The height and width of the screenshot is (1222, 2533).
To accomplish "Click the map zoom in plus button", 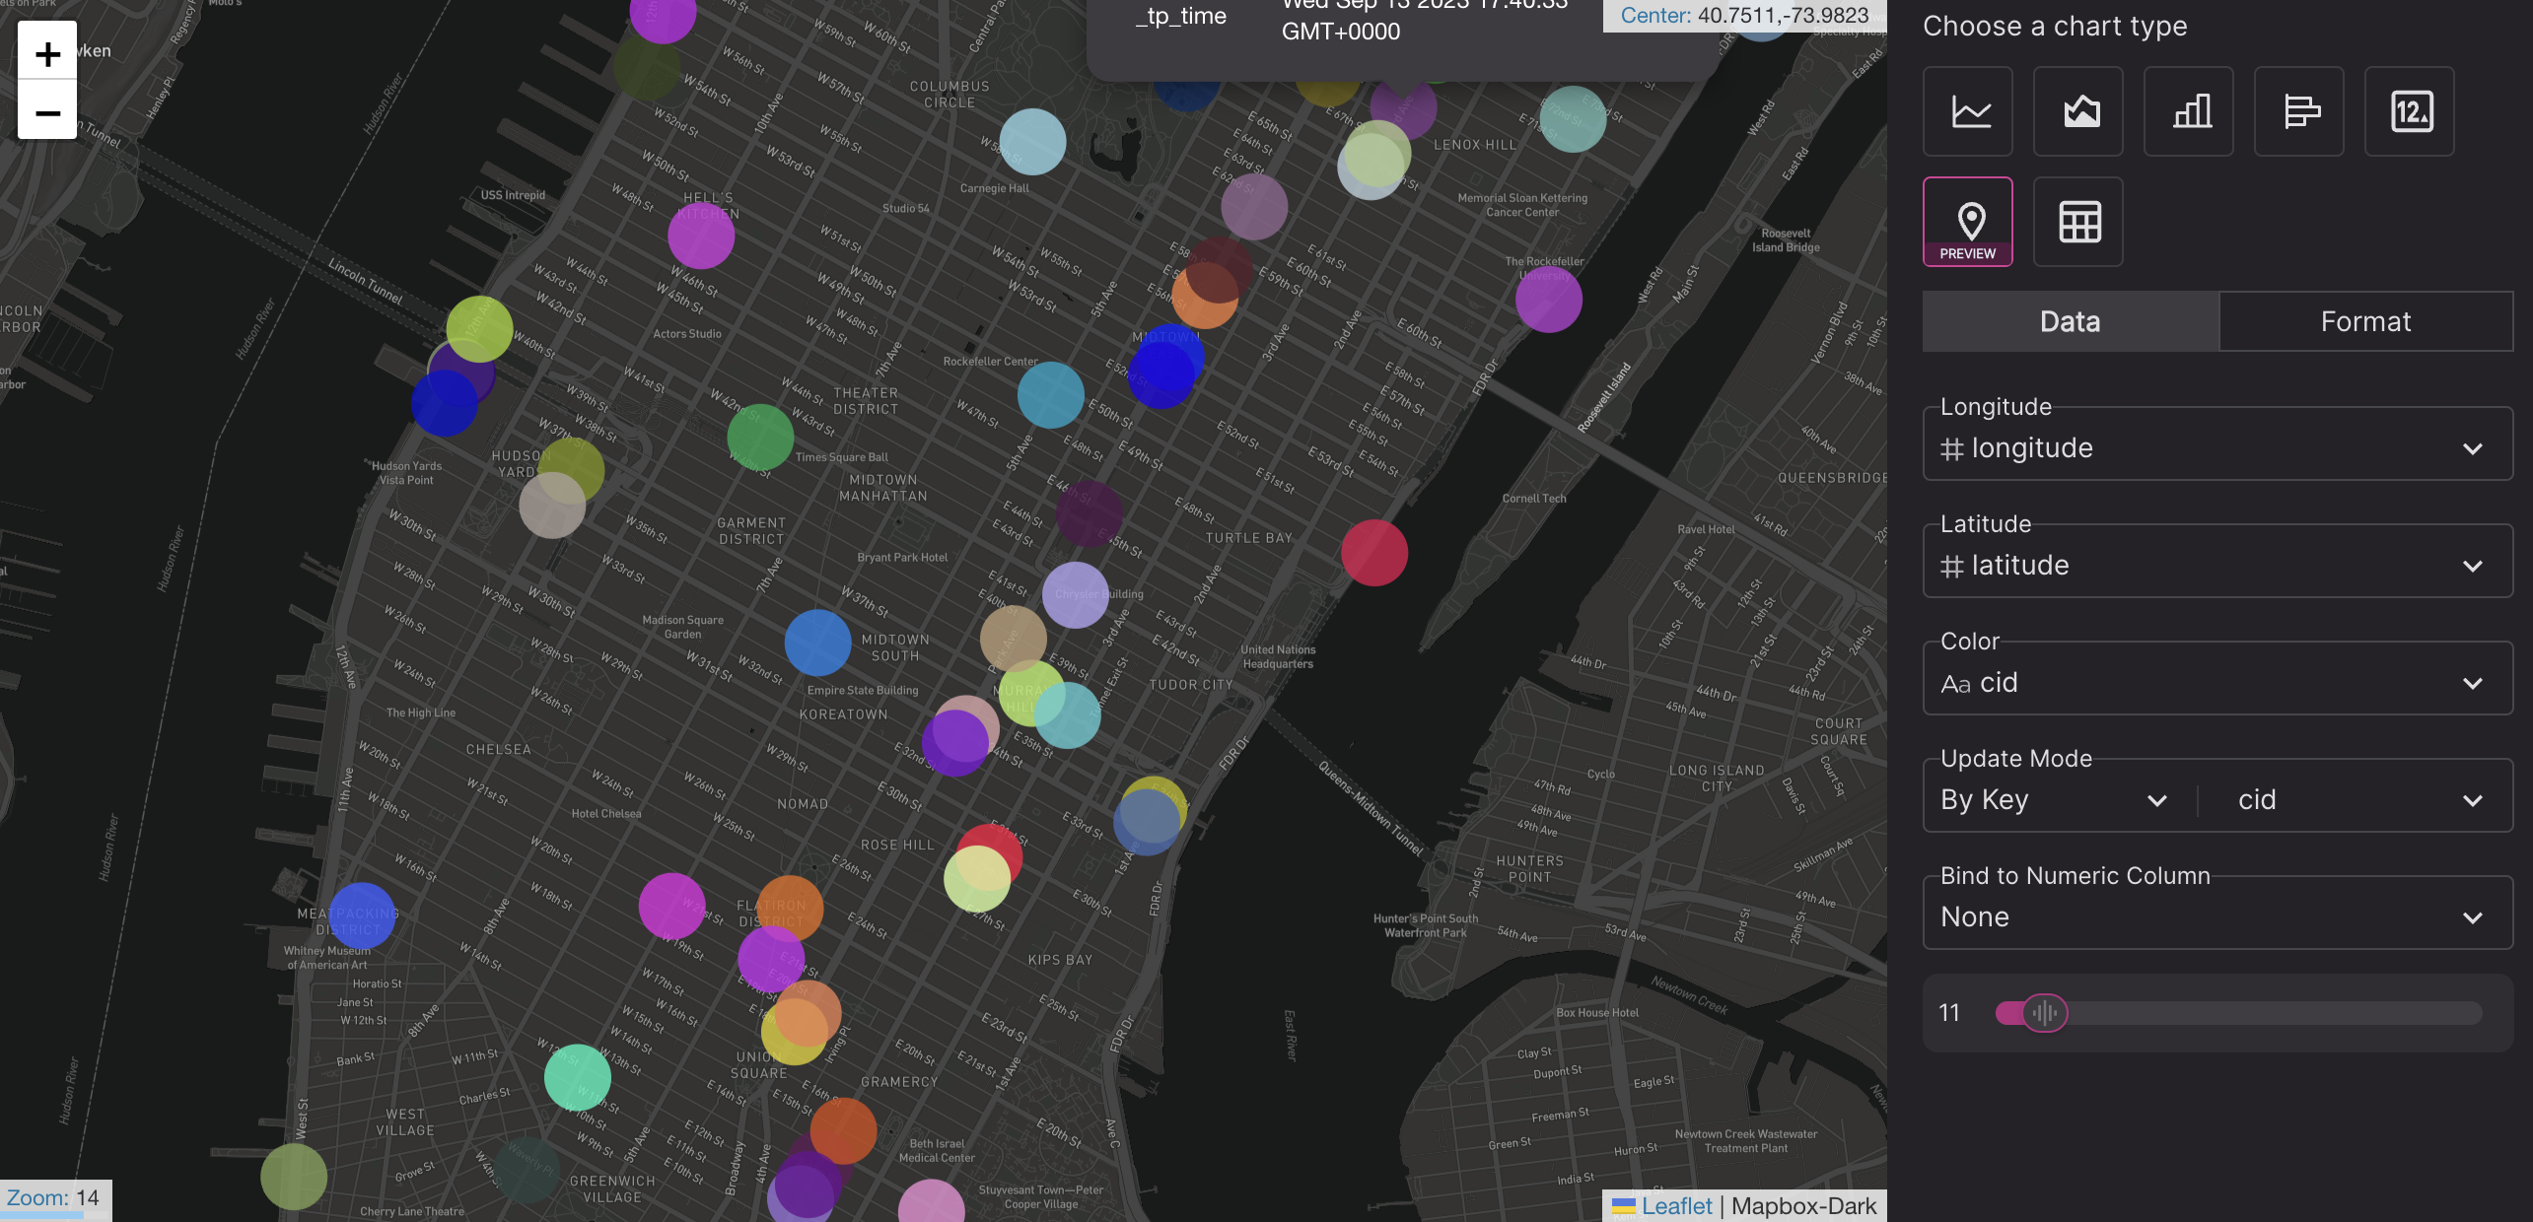I will (47, 53).
